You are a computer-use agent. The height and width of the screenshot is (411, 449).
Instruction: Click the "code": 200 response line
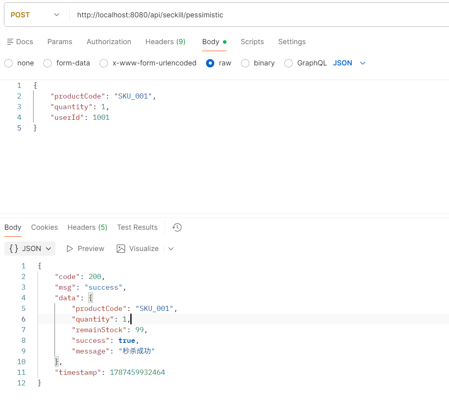coord(80,277)
